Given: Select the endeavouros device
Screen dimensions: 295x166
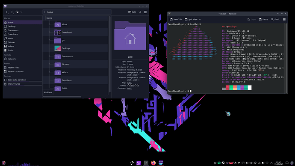Looking at the screenshot, I should coord(23,84).
